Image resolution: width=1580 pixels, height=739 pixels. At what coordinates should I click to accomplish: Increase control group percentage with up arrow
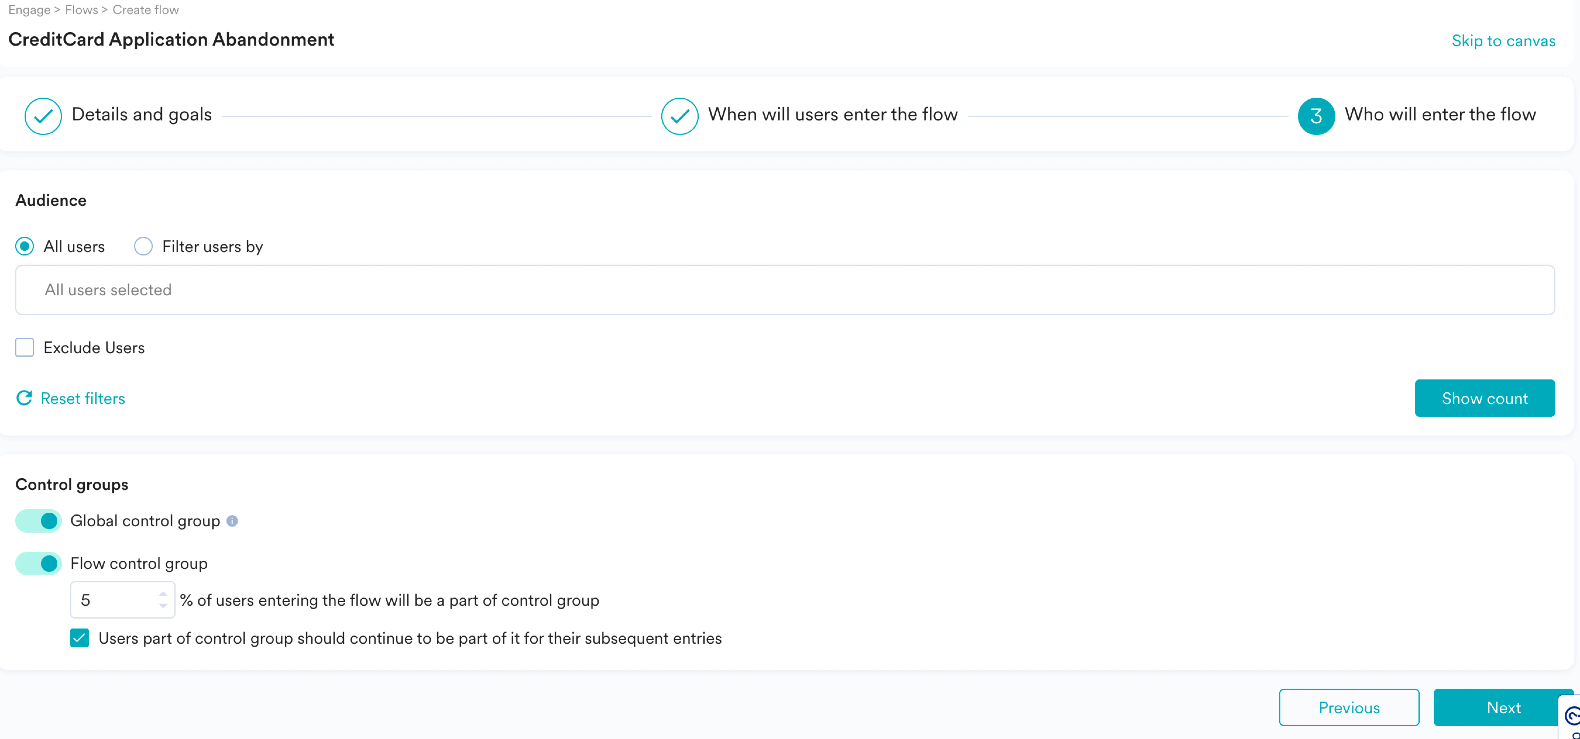click(x=163, y=594)
